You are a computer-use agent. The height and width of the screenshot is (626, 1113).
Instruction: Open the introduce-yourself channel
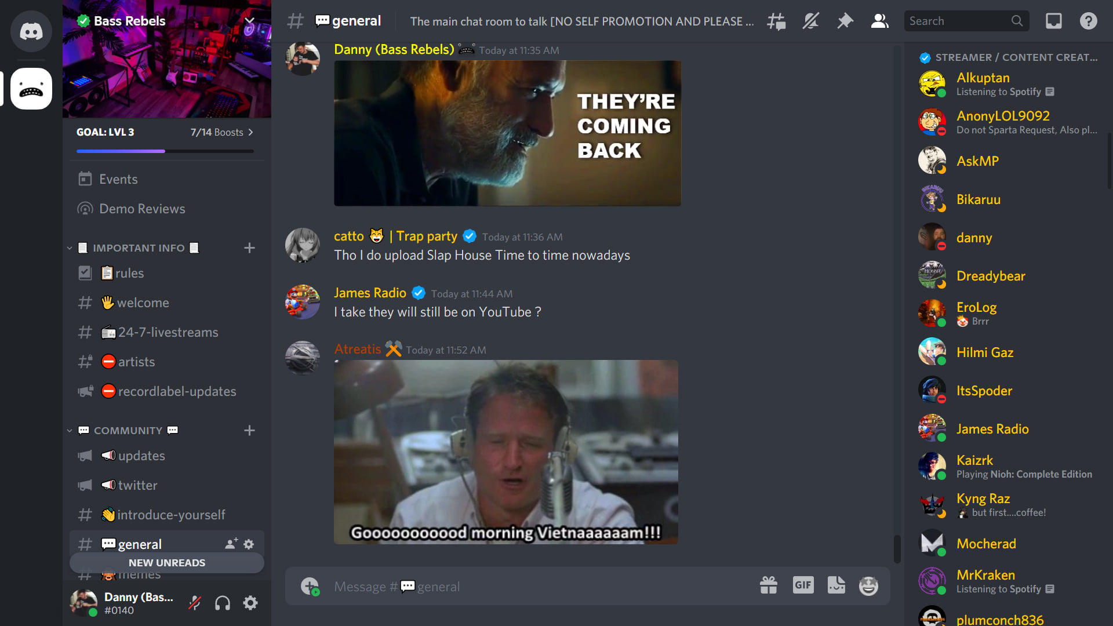click(170, 515)
